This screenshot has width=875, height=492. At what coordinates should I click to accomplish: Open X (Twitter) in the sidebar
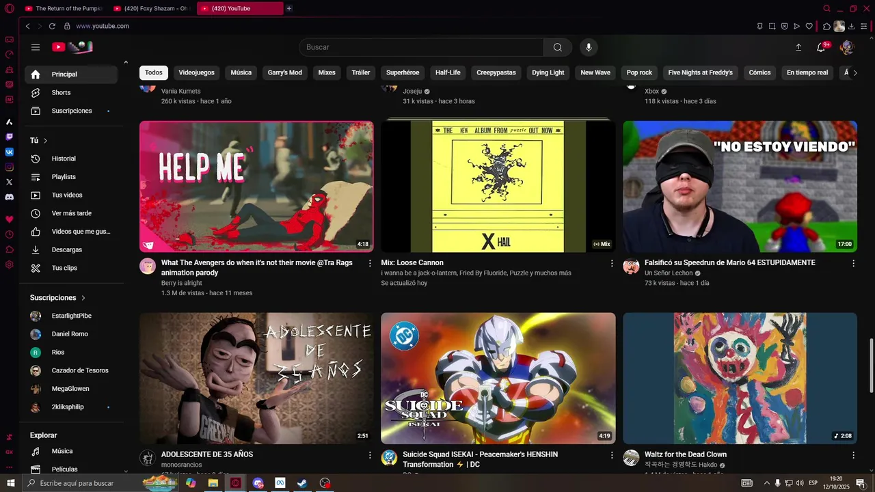[9, 182]
